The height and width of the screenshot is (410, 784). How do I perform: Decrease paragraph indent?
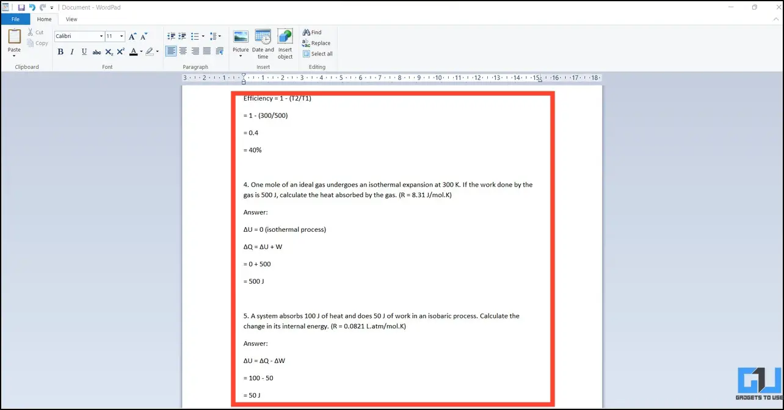(x=172, y=36)
